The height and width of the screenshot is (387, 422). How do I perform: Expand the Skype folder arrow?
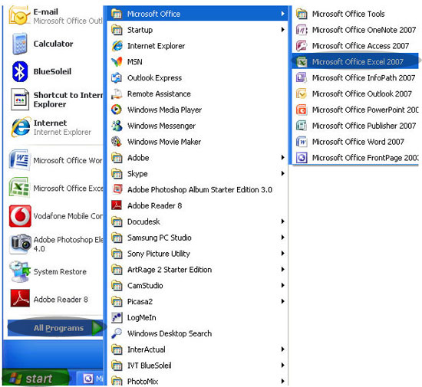282,174
